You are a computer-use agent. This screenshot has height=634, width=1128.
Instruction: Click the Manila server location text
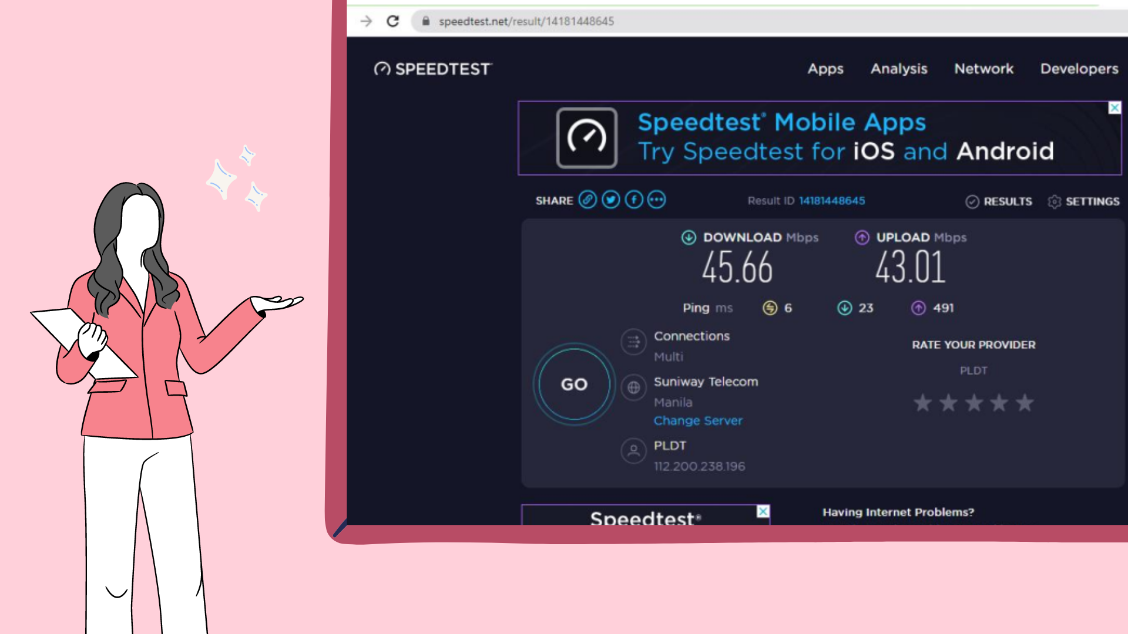pos(673,402)
